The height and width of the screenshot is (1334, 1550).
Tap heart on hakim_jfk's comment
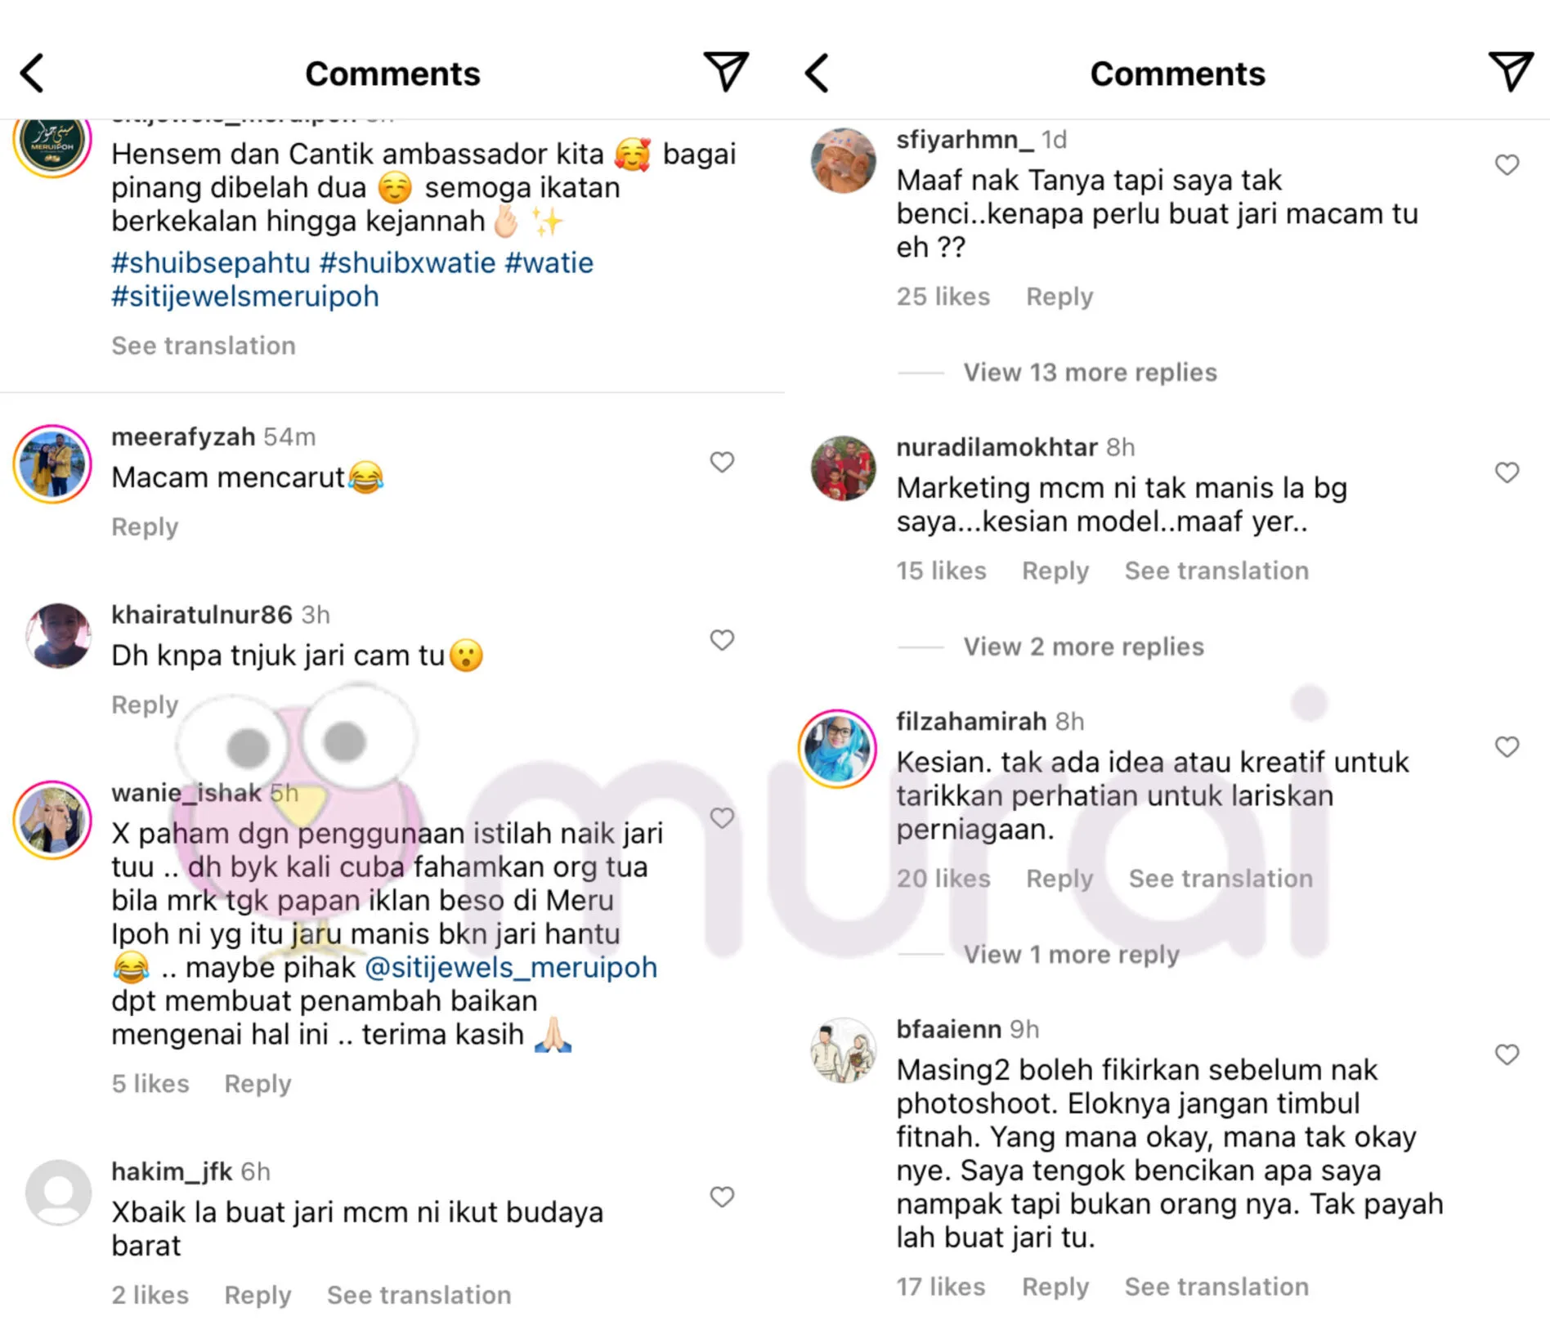click(722, 1197)
